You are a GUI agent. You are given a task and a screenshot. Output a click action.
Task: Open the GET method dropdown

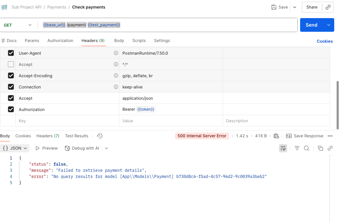(19, 25)
